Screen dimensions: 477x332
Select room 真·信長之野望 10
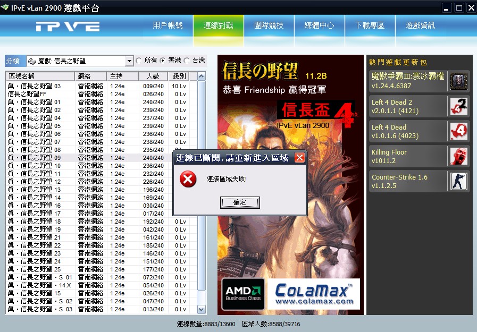(89, 166)
